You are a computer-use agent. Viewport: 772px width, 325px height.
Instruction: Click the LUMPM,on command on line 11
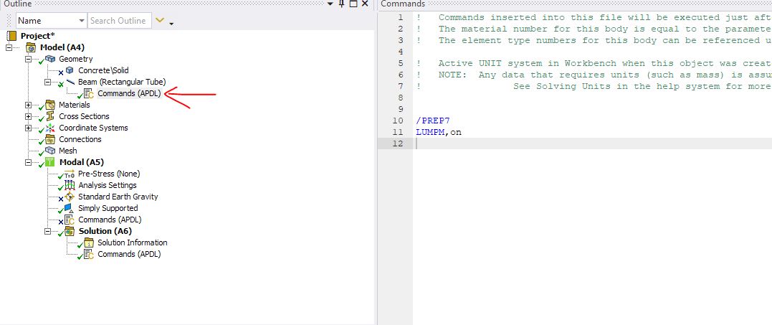point(439,132)
